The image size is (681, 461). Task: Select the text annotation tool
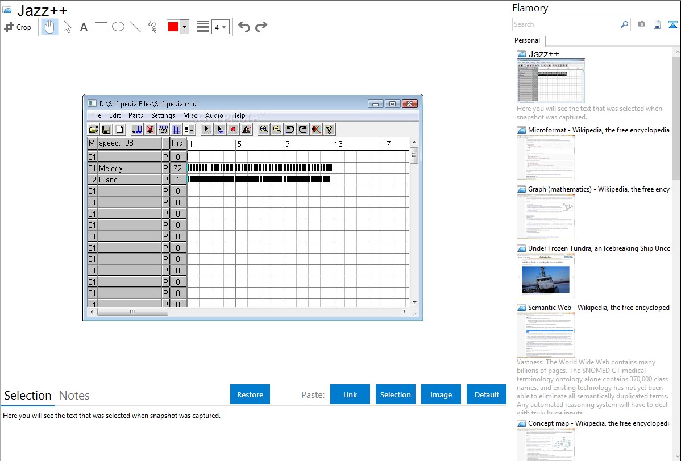click(x=84, y=27)
